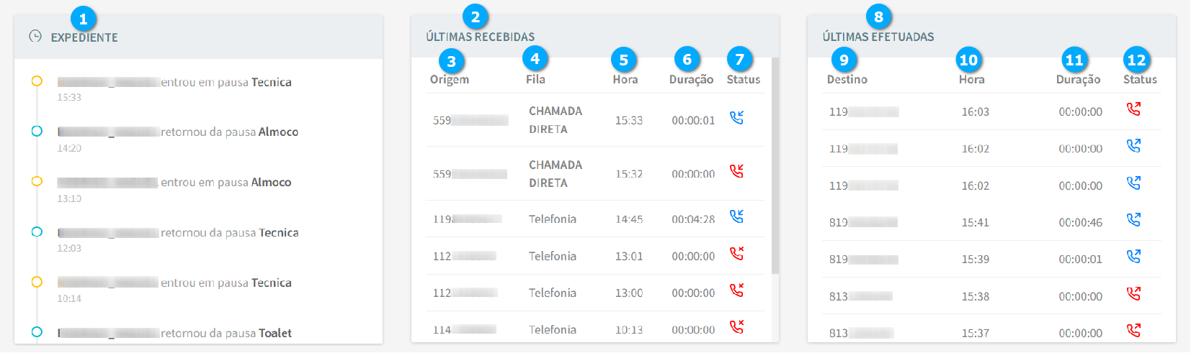
Task: Click the outgoing call status icon at 15:41
Action: tap(1134, 219)
